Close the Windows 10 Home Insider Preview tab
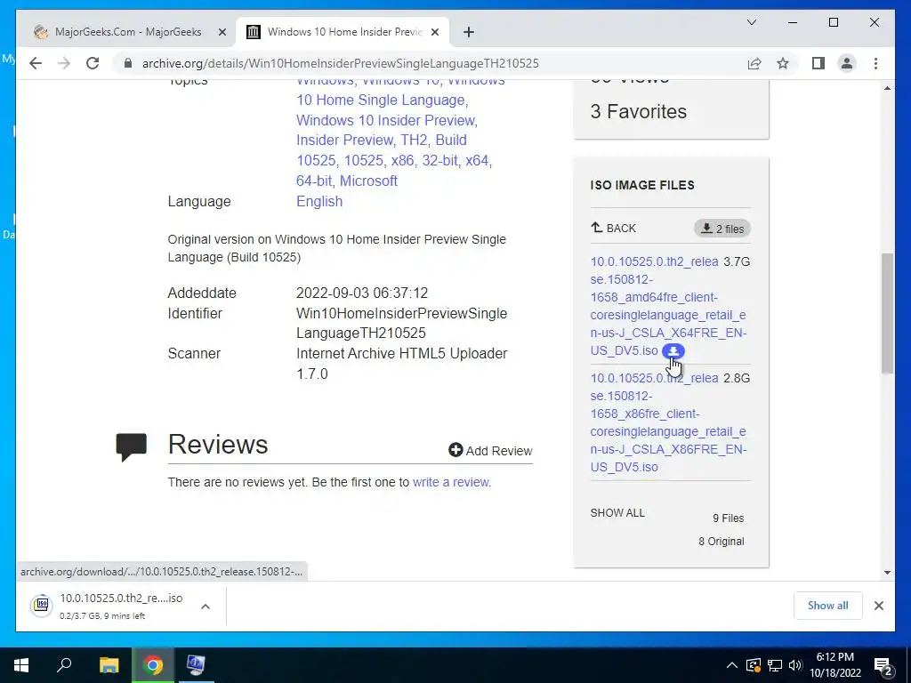Screen dimensions: 911x683 point(434,33)
